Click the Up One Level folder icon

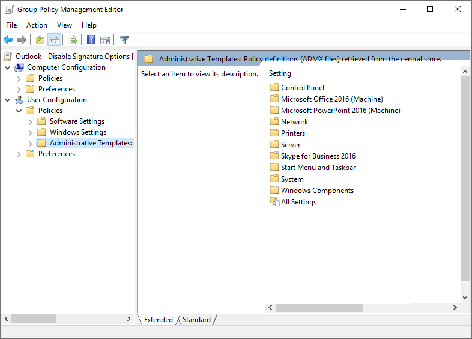point(40,40)
